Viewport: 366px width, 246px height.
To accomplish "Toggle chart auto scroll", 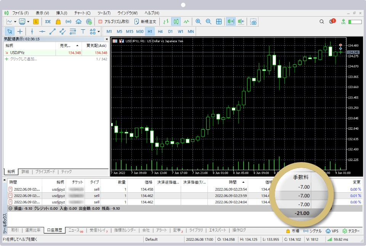I will coord(231,22).
